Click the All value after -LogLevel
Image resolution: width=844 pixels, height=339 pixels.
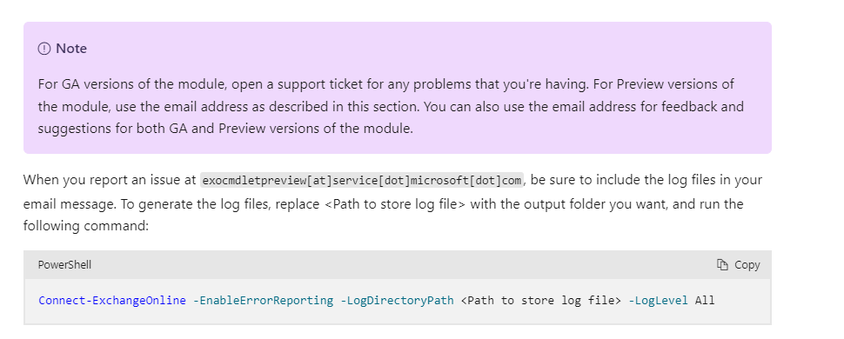[x=705, y=300]
